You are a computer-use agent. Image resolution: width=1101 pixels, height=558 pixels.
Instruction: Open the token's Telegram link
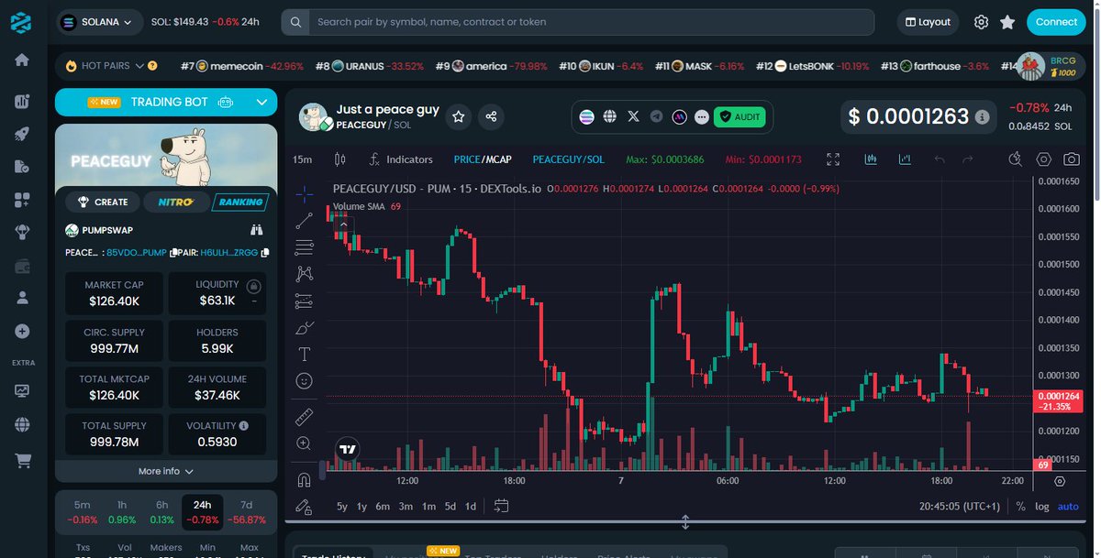click(x=656, y=117)
